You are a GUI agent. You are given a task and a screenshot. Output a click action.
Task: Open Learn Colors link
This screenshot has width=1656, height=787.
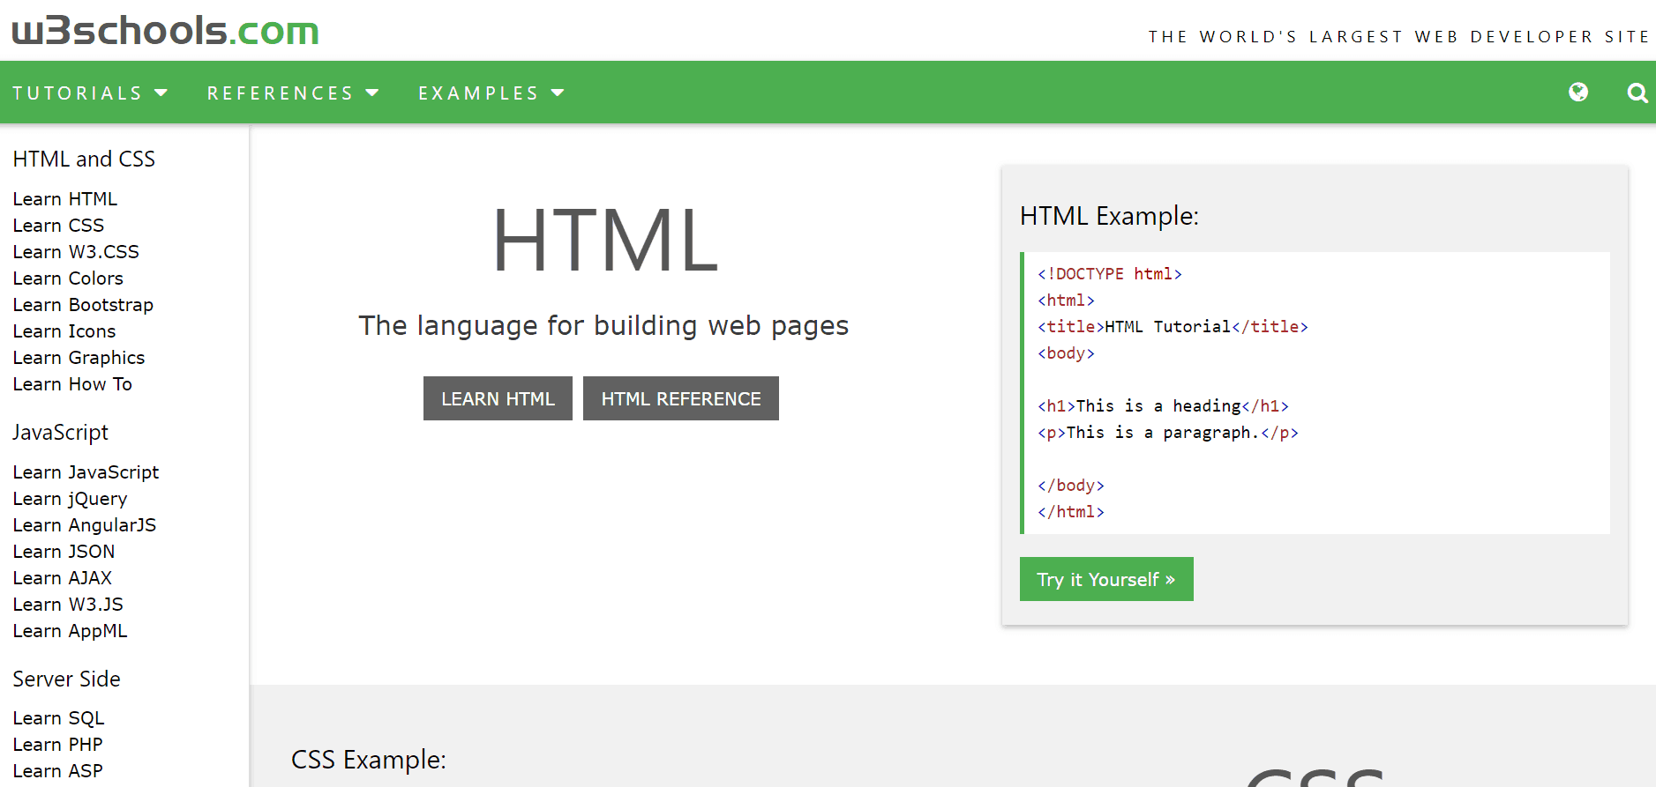[68, 278]
